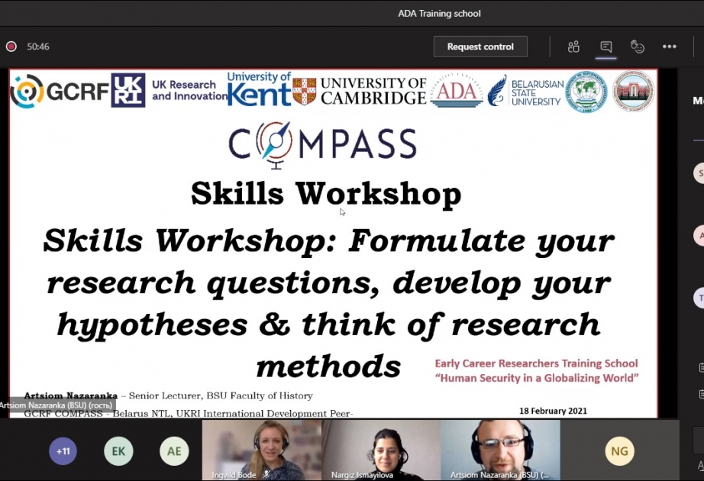The image size is (704, 481).
Task: Click the globe emblem seal logo
Action: tap(586, 91)
